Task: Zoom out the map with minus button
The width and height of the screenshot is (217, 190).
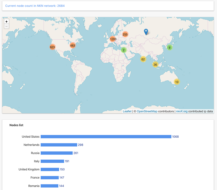Action: pos(7,26)
